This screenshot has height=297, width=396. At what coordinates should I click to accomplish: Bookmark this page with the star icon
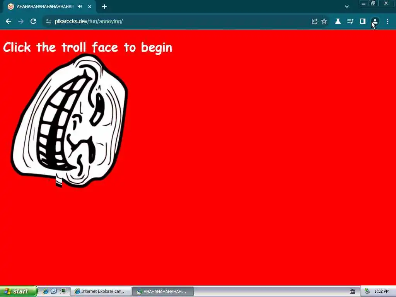(324, 22)
